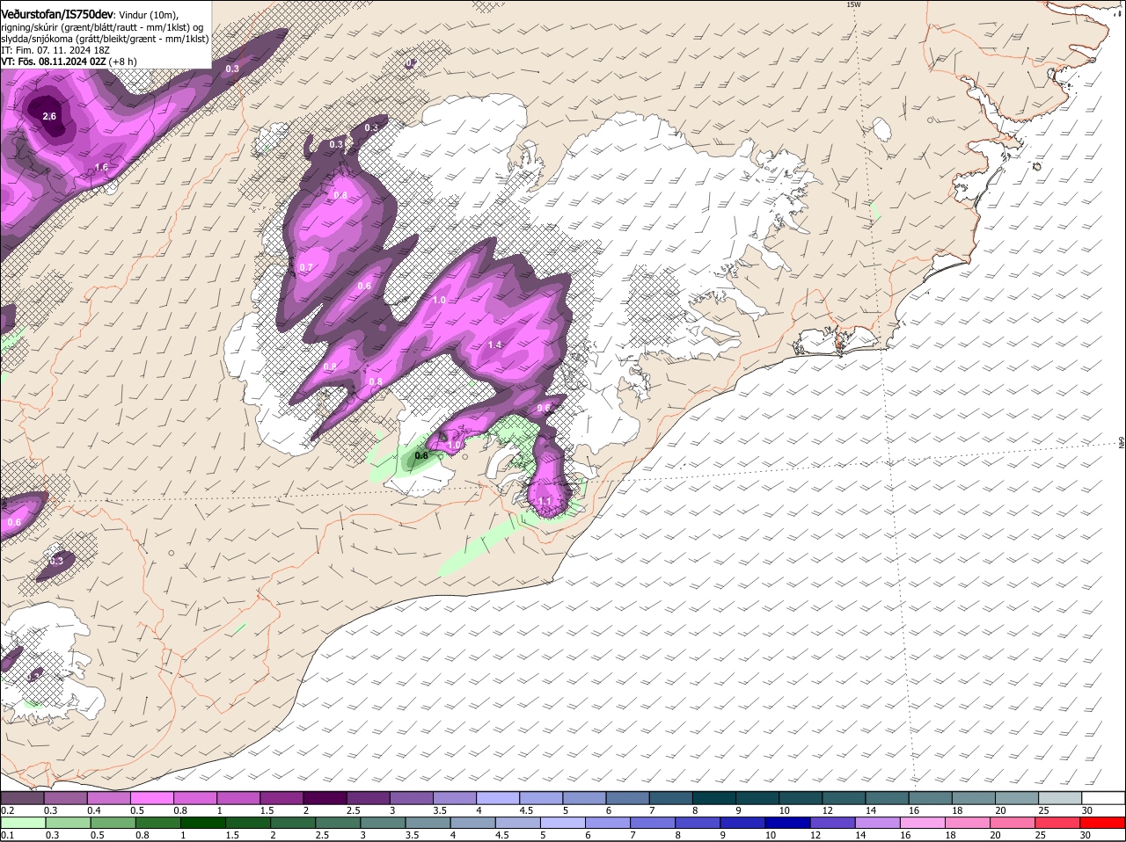Image resolution: width=1126 pixels, height=842 pixels.
Task: Pick the 3.5 swatch in the upper legend row
Action: point(455,797)
